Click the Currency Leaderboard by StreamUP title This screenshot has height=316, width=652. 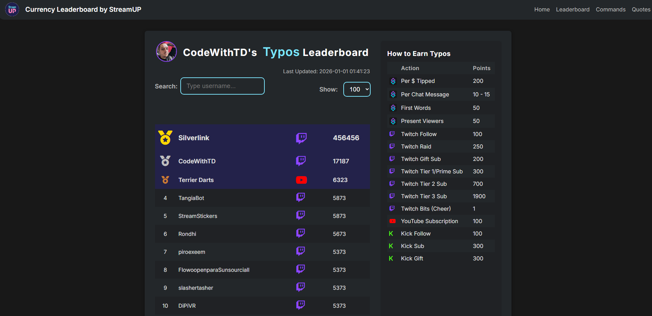tap(83, 10)
